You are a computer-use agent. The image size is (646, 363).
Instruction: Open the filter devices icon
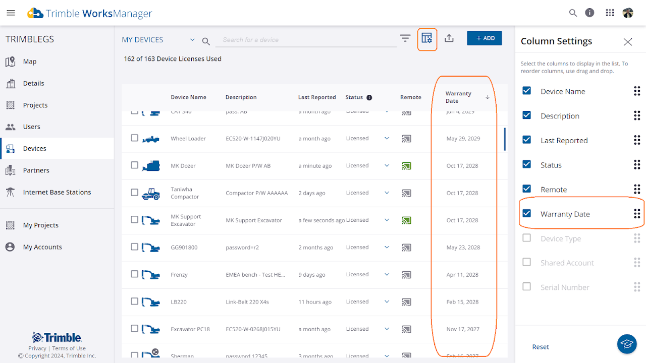(x=405, y=38)
